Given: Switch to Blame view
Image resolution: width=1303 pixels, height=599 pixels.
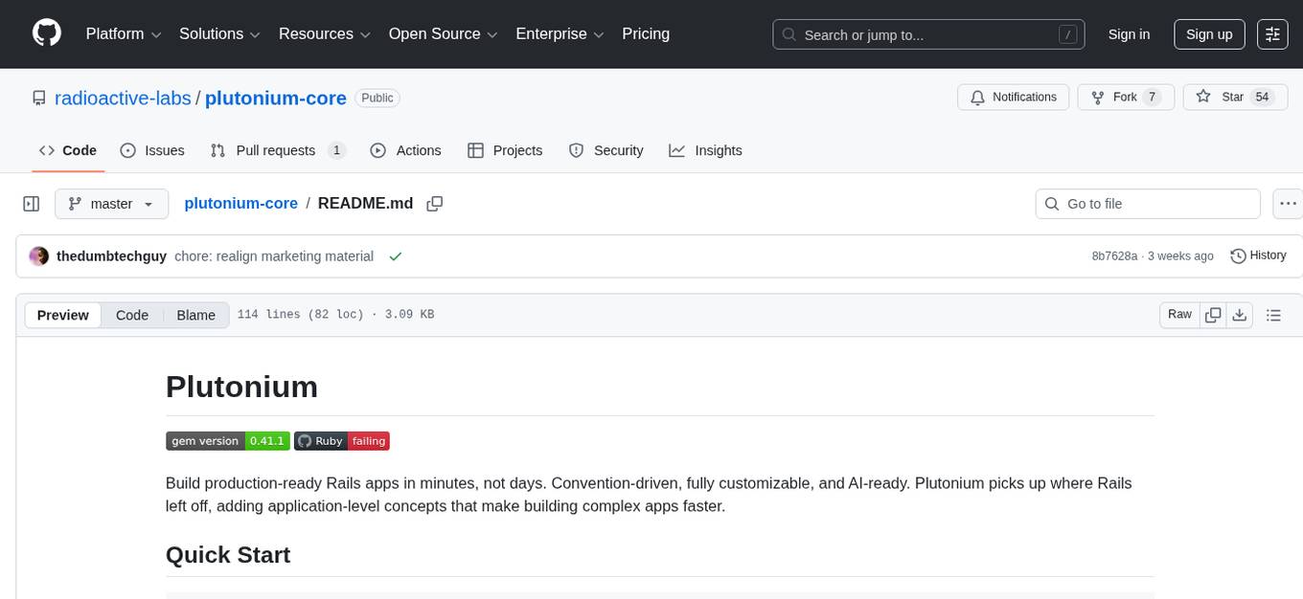Looking at the screenshot, I should tap(195, 315).
